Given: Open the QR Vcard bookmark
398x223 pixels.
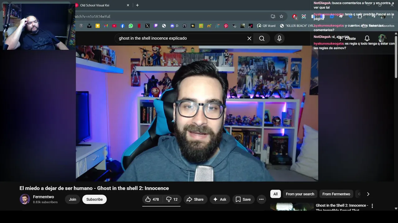Looking at the screenshot, I should [x=266, y=26].
